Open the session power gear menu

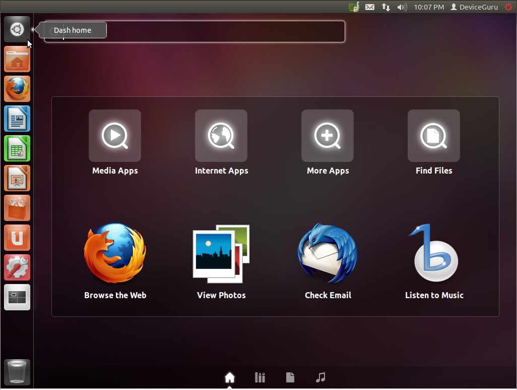tap(508, 7)
